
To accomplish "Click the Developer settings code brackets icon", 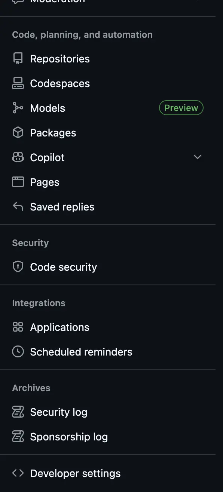I will point(17,473).
